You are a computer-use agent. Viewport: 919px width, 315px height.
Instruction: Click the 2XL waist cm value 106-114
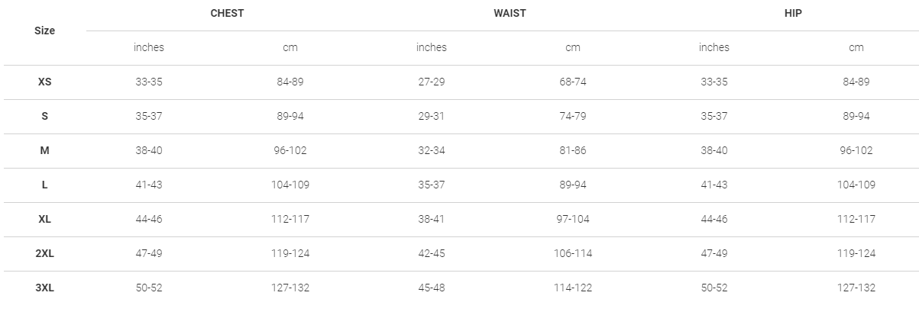573,253
